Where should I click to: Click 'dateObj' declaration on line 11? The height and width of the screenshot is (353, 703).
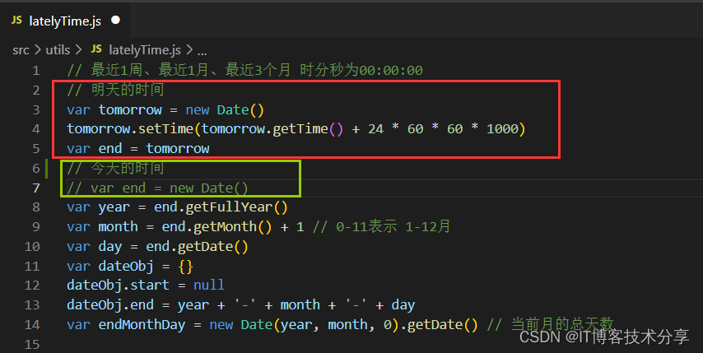point(126,266)
